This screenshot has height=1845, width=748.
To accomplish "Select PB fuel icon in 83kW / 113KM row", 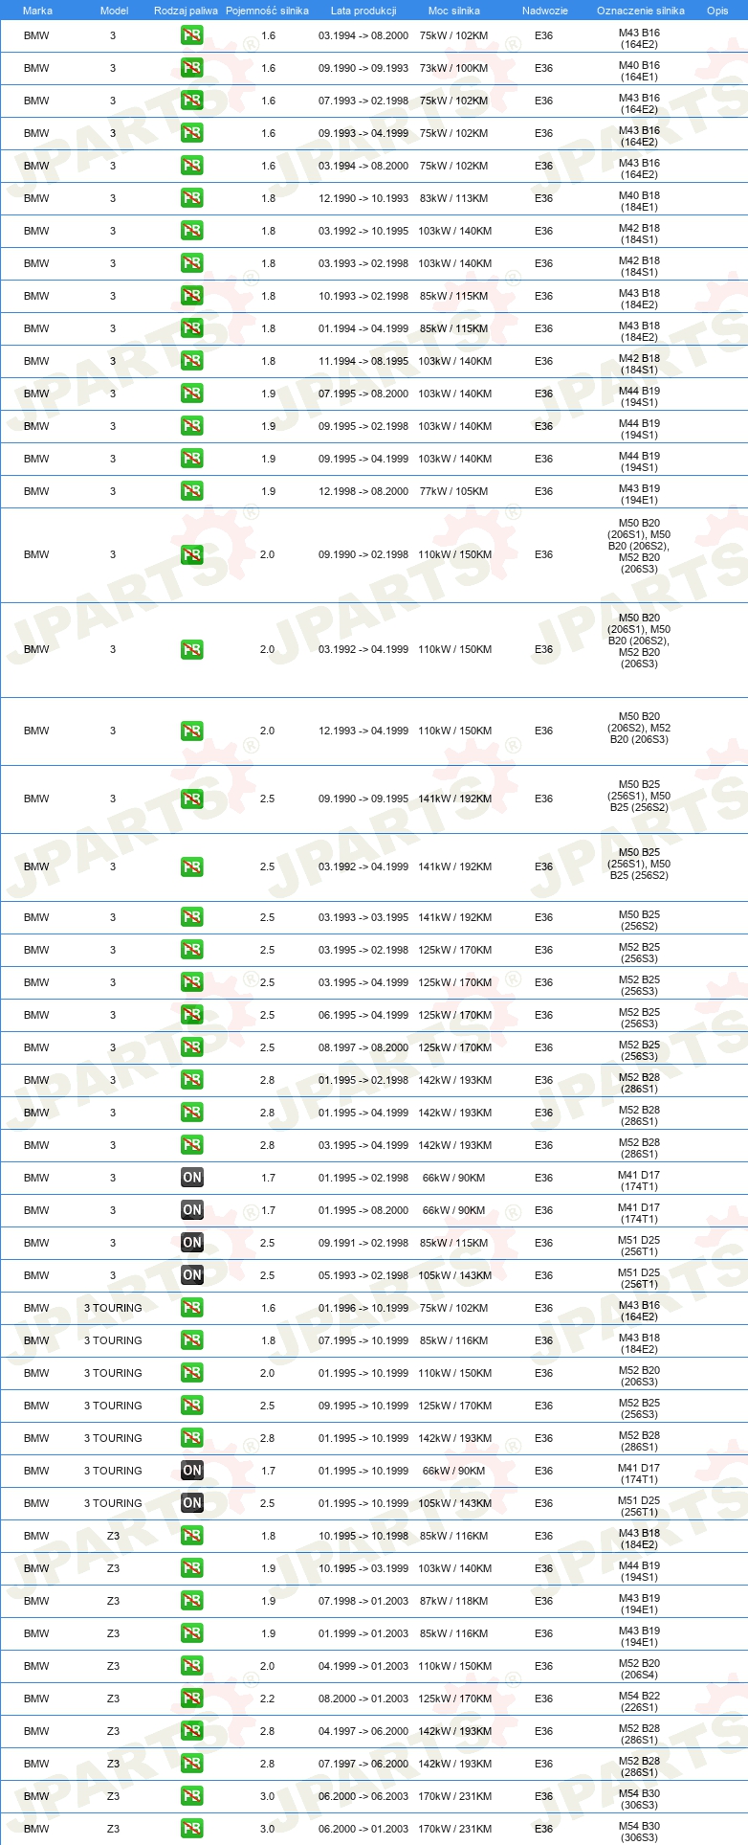I will [x=192, y=198].
